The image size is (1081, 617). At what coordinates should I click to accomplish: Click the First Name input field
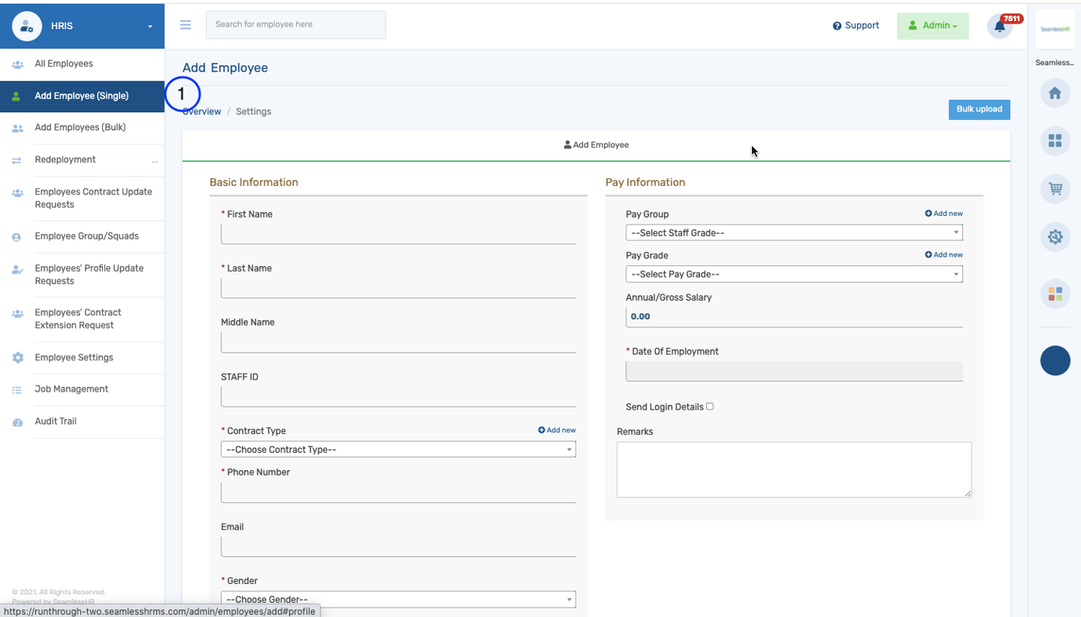point(398,234)
